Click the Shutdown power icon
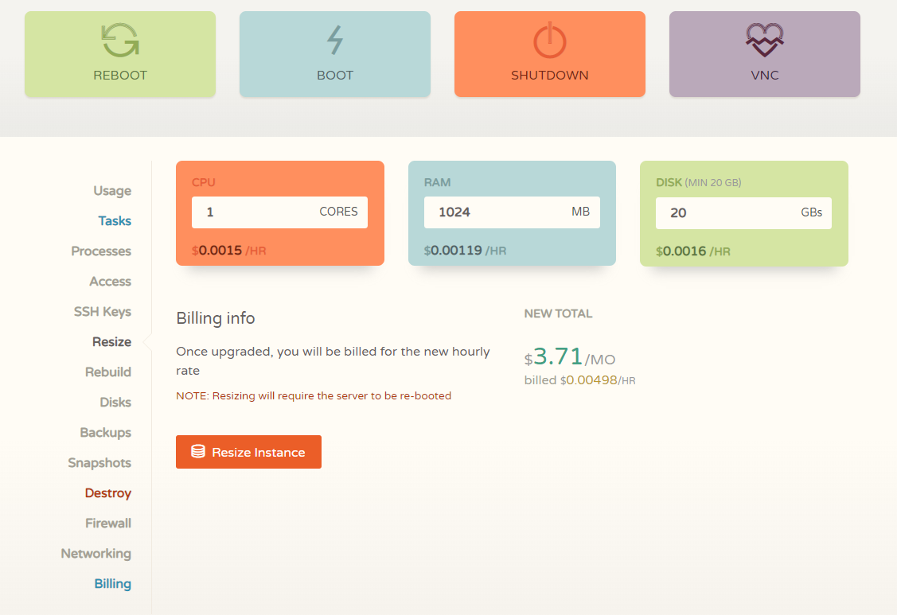 coord(549,40)
